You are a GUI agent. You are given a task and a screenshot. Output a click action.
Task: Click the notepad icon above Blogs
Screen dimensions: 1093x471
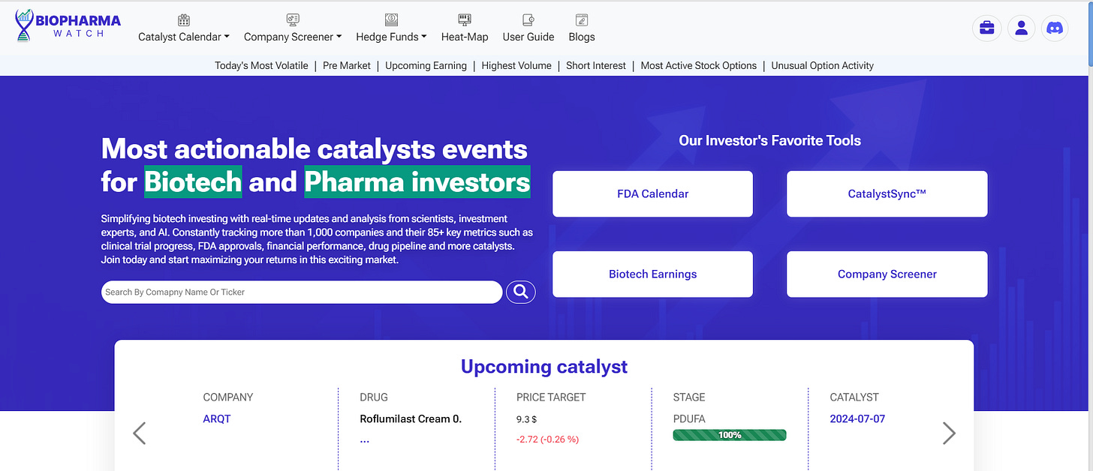[582, 20]
